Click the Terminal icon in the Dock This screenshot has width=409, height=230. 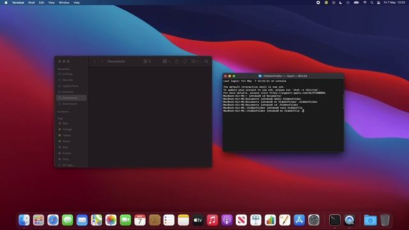(335, 220)
